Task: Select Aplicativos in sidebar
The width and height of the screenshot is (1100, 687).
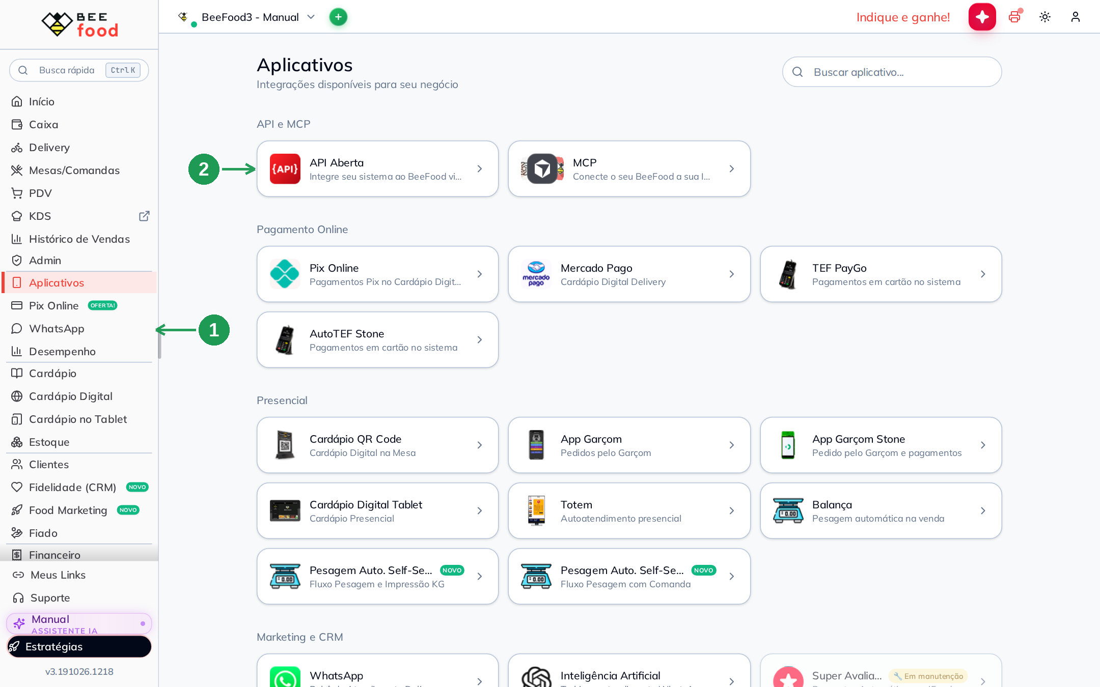Action: click(79, 282)
